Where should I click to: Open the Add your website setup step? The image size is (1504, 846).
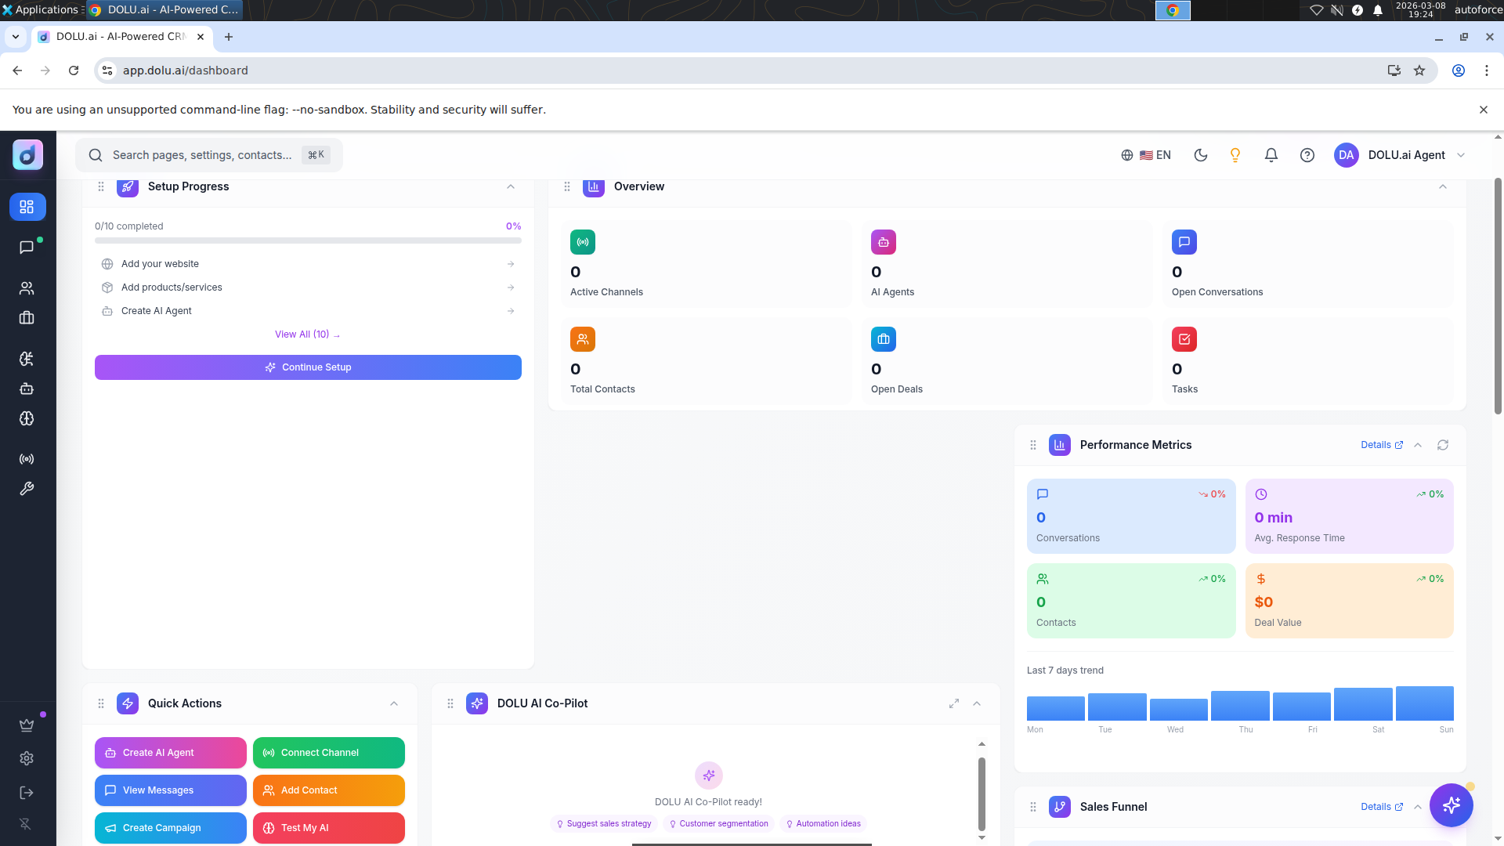[308, 264]
